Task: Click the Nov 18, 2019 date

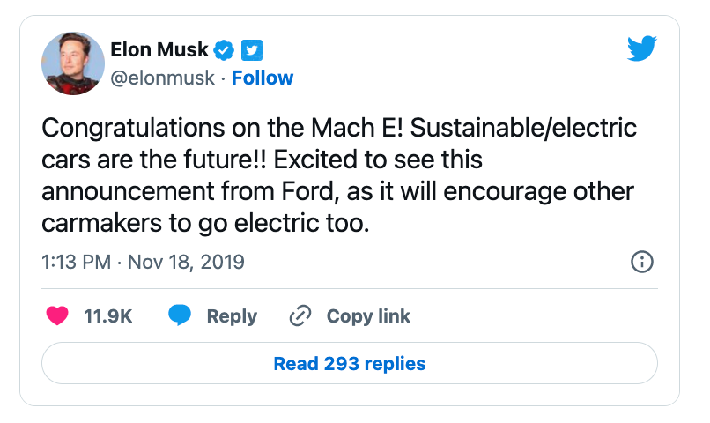Action: pyautogui.click(x=187, y=262)
